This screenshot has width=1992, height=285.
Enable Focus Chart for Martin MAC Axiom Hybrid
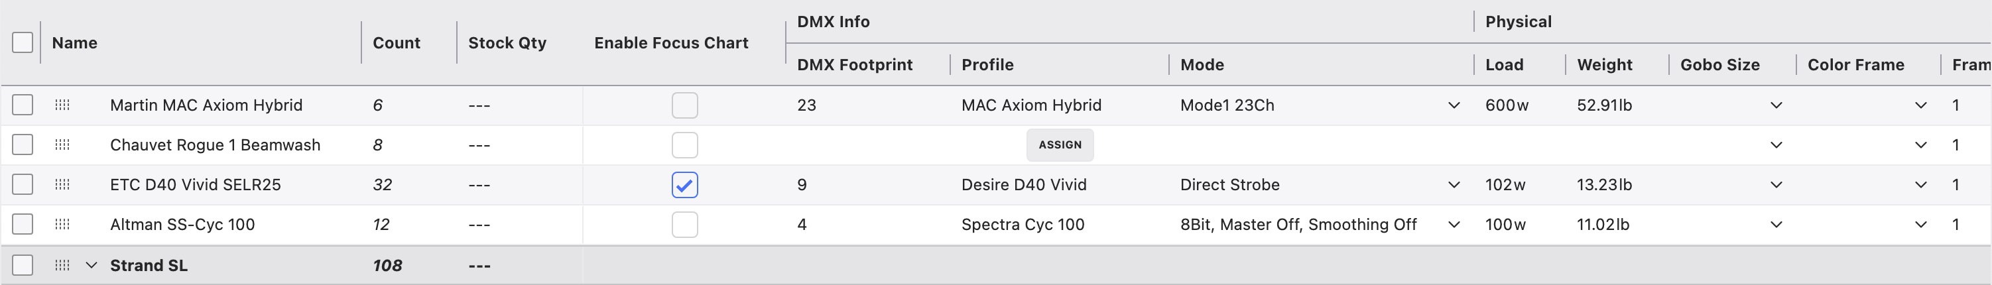point(684,105)
